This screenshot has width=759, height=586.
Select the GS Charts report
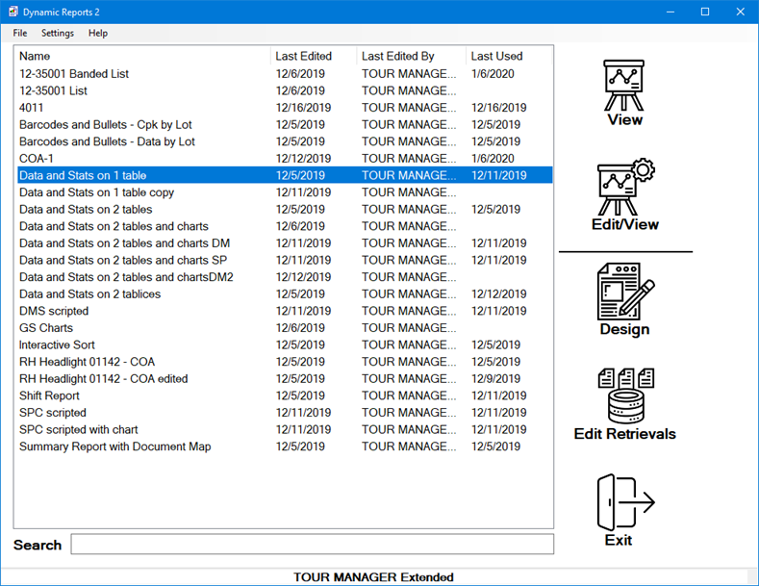tap(46, 328)
